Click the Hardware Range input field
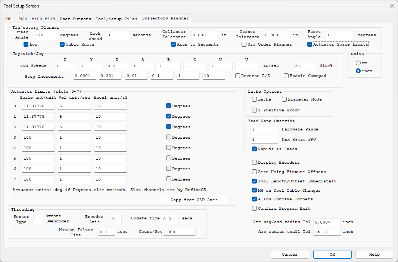398x262 pixels. click(264, 130)
